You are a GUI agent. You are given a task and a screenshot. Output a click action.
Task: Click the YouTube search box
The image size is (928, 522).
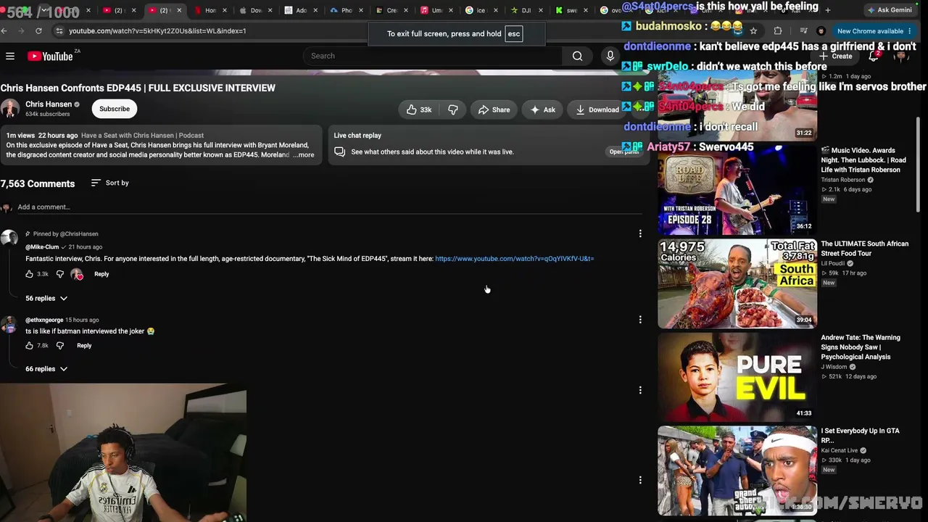434,56
